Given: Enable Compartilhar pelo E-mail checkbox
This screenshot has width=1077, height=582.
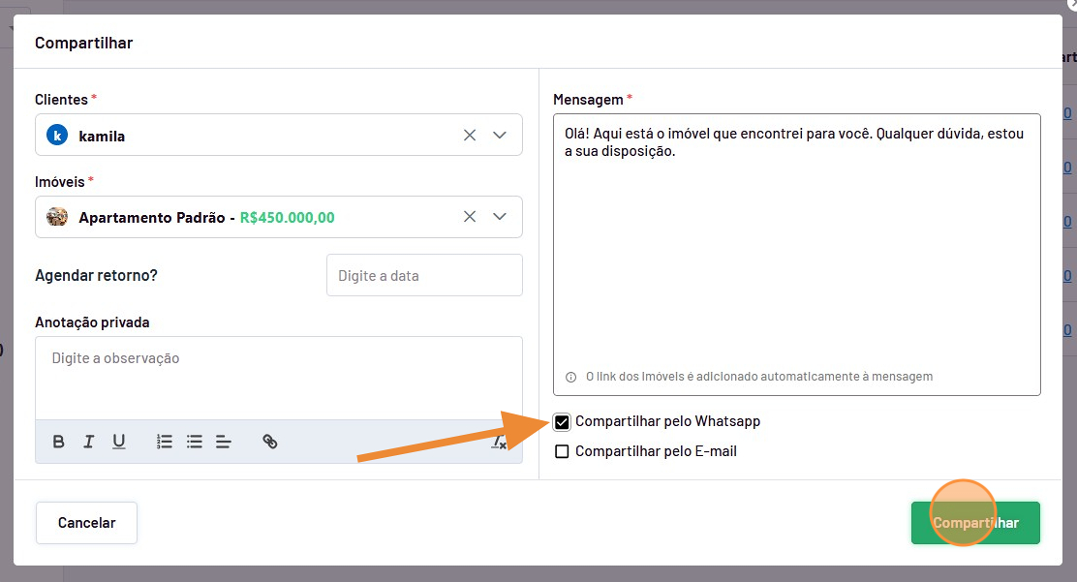Looking at the screenshot, I should pyautogui.click(x=562, y=451).
